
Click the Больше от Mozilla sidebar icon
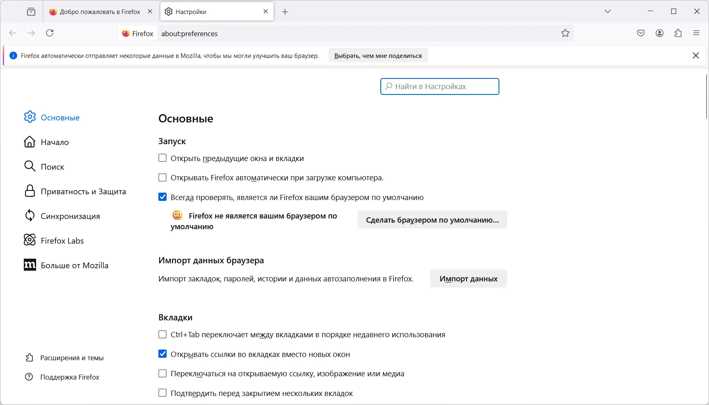pos(29,265)
